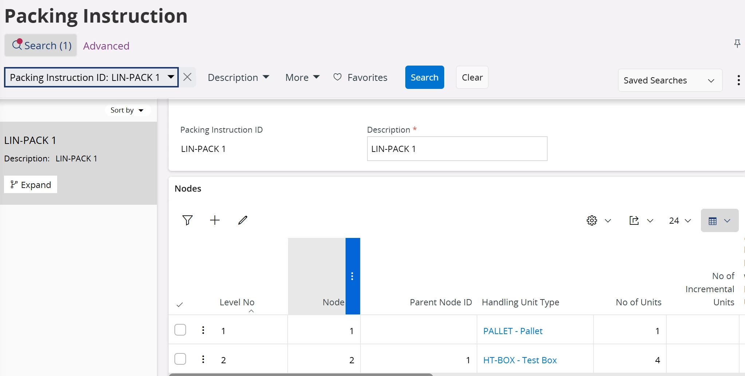Image resolution: width=745 pixels, height=376 pixels.
Task: Open the Saved Searches dropdown
Action: pyautogui.click(x=670, y=80)
